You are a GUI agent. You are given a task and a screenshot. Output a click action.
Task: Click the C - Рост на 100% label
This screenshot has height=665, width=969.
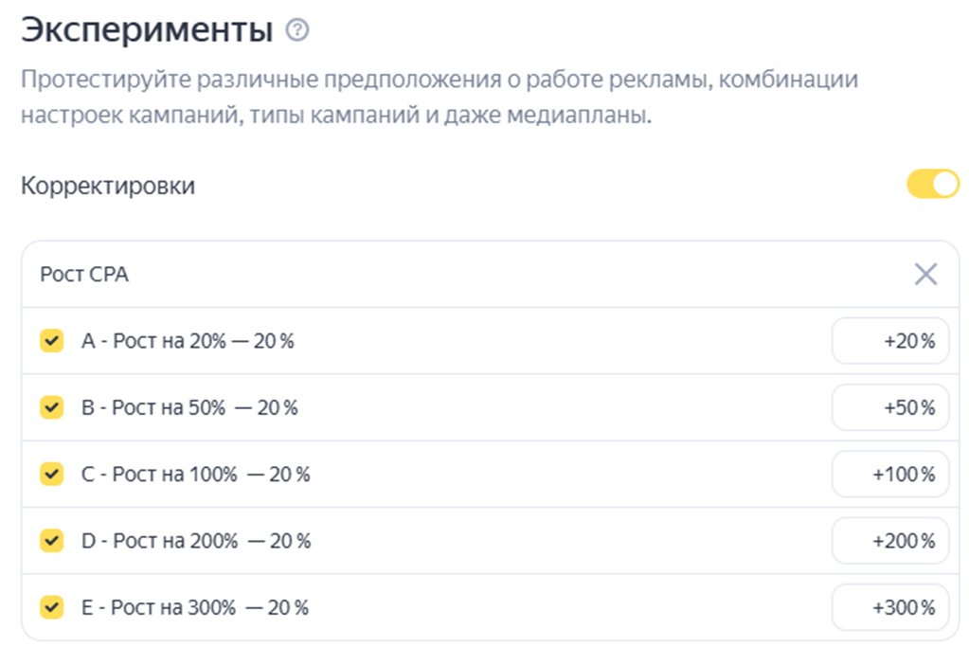195,474
